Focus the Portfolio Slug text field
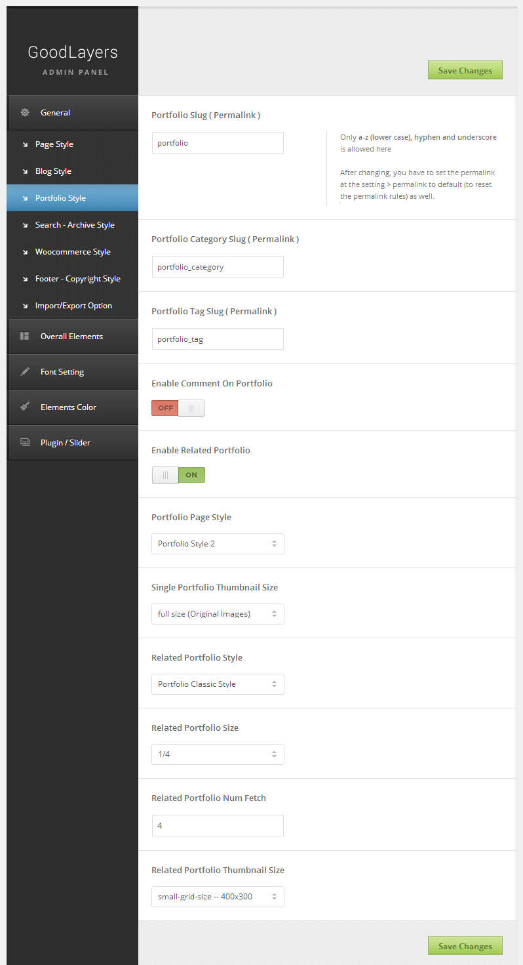Viewport: 523px width, 965px height. coord(218,143)
